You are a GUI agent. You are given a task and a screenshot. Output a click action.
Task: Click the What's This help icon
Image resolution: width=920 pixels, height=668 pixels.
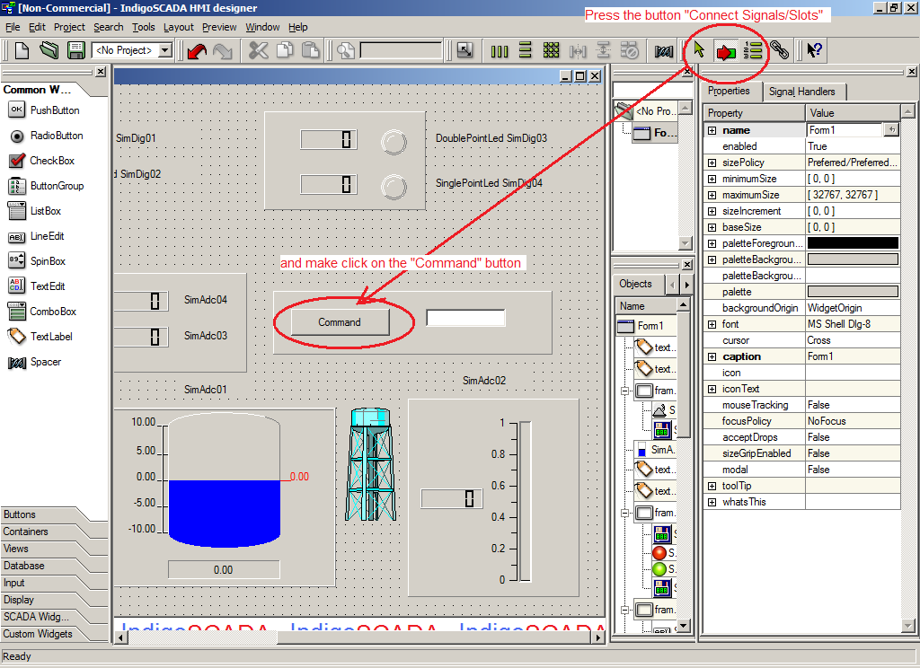pyautogui.click(x=814, y=51)
